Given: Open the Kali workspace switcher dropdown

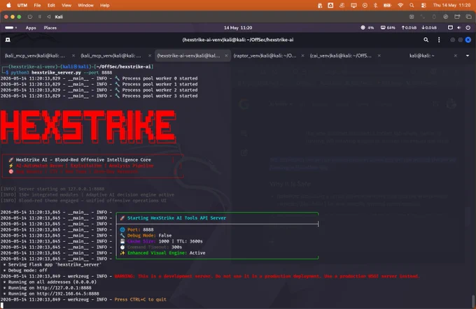Looking at the screenshot, I should pyautogui.click(x=10, y=27).
